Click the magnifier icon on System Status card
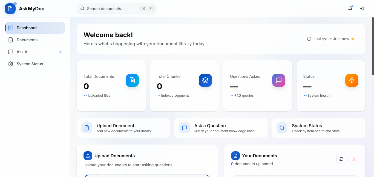Screen dimensions: 374x177 pyautogui.click(x=282, y=128)
